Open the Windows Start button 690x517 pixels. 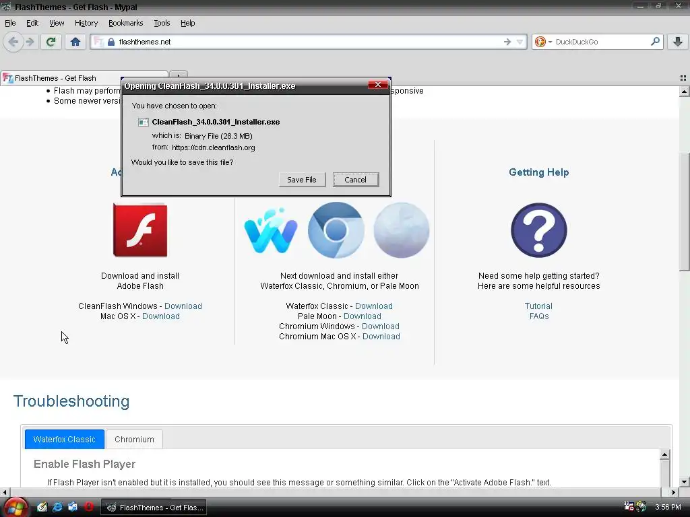[x=15, y=508]
